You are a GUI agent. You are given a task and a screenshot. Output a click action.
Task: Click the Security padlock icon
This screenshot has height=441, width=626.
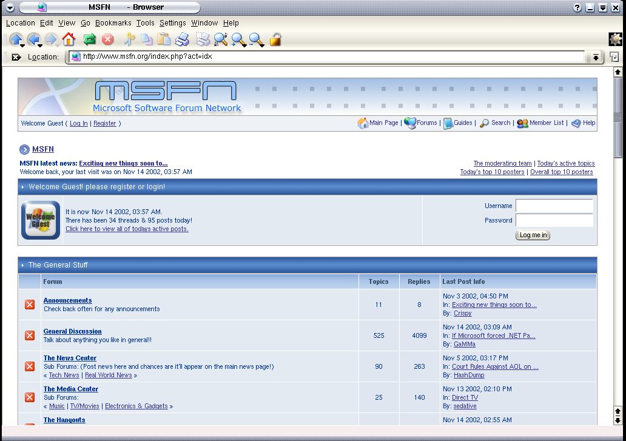pyautogui.click(x=275, y=39)
